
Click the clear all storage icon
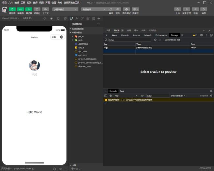155,40
